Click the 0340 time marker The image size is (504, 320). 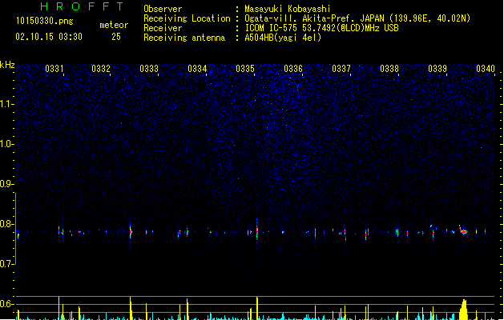486,68
